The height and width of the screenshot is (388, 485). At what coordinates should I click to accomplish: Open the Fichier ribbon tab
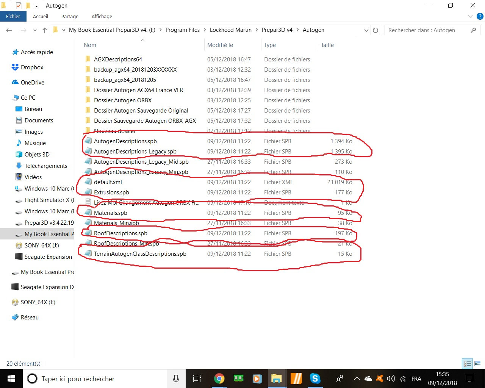pos(13,16)
